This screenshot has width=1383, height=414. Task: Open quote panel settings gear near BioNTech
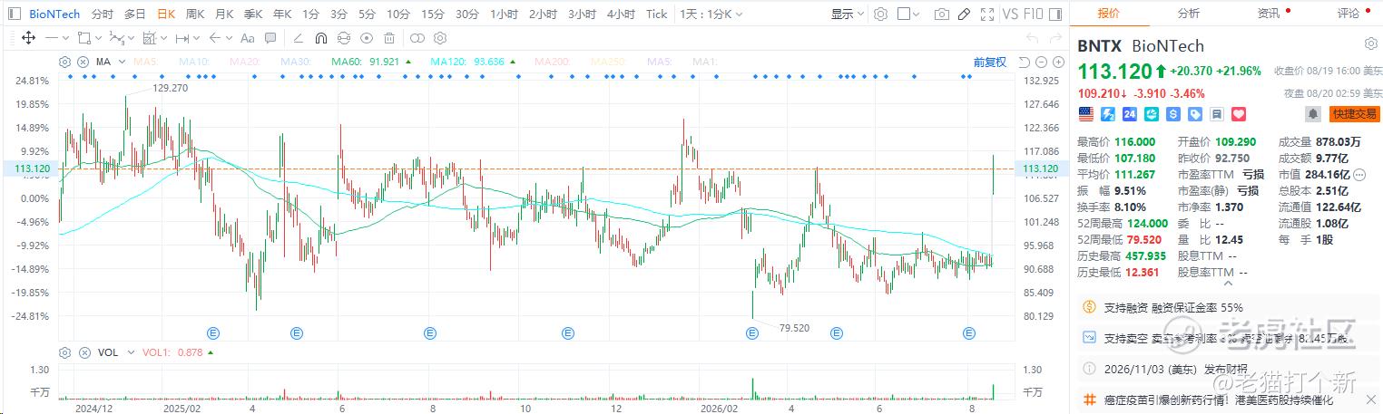pos(1370,44)
